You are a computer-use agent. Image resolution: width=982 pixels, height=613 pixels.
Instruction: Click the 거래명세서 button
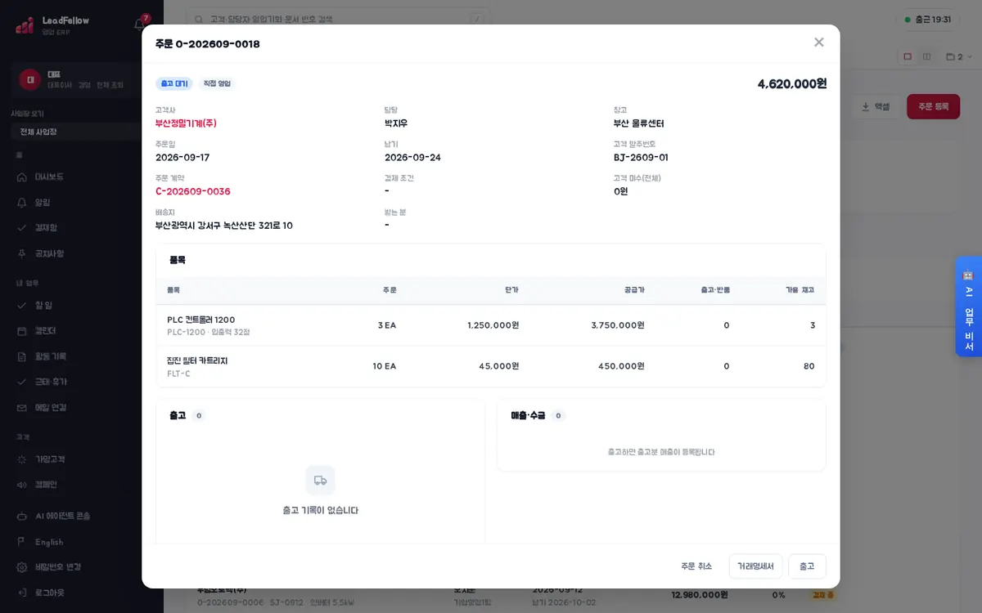(x=755, y=566)
